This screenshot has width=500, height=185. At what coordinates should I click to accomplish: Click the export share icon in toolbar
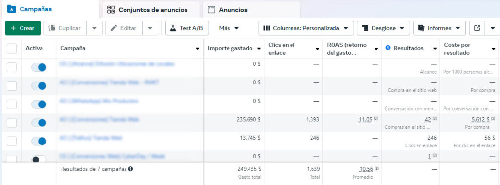pyautogui.click(x=477, y=28)
